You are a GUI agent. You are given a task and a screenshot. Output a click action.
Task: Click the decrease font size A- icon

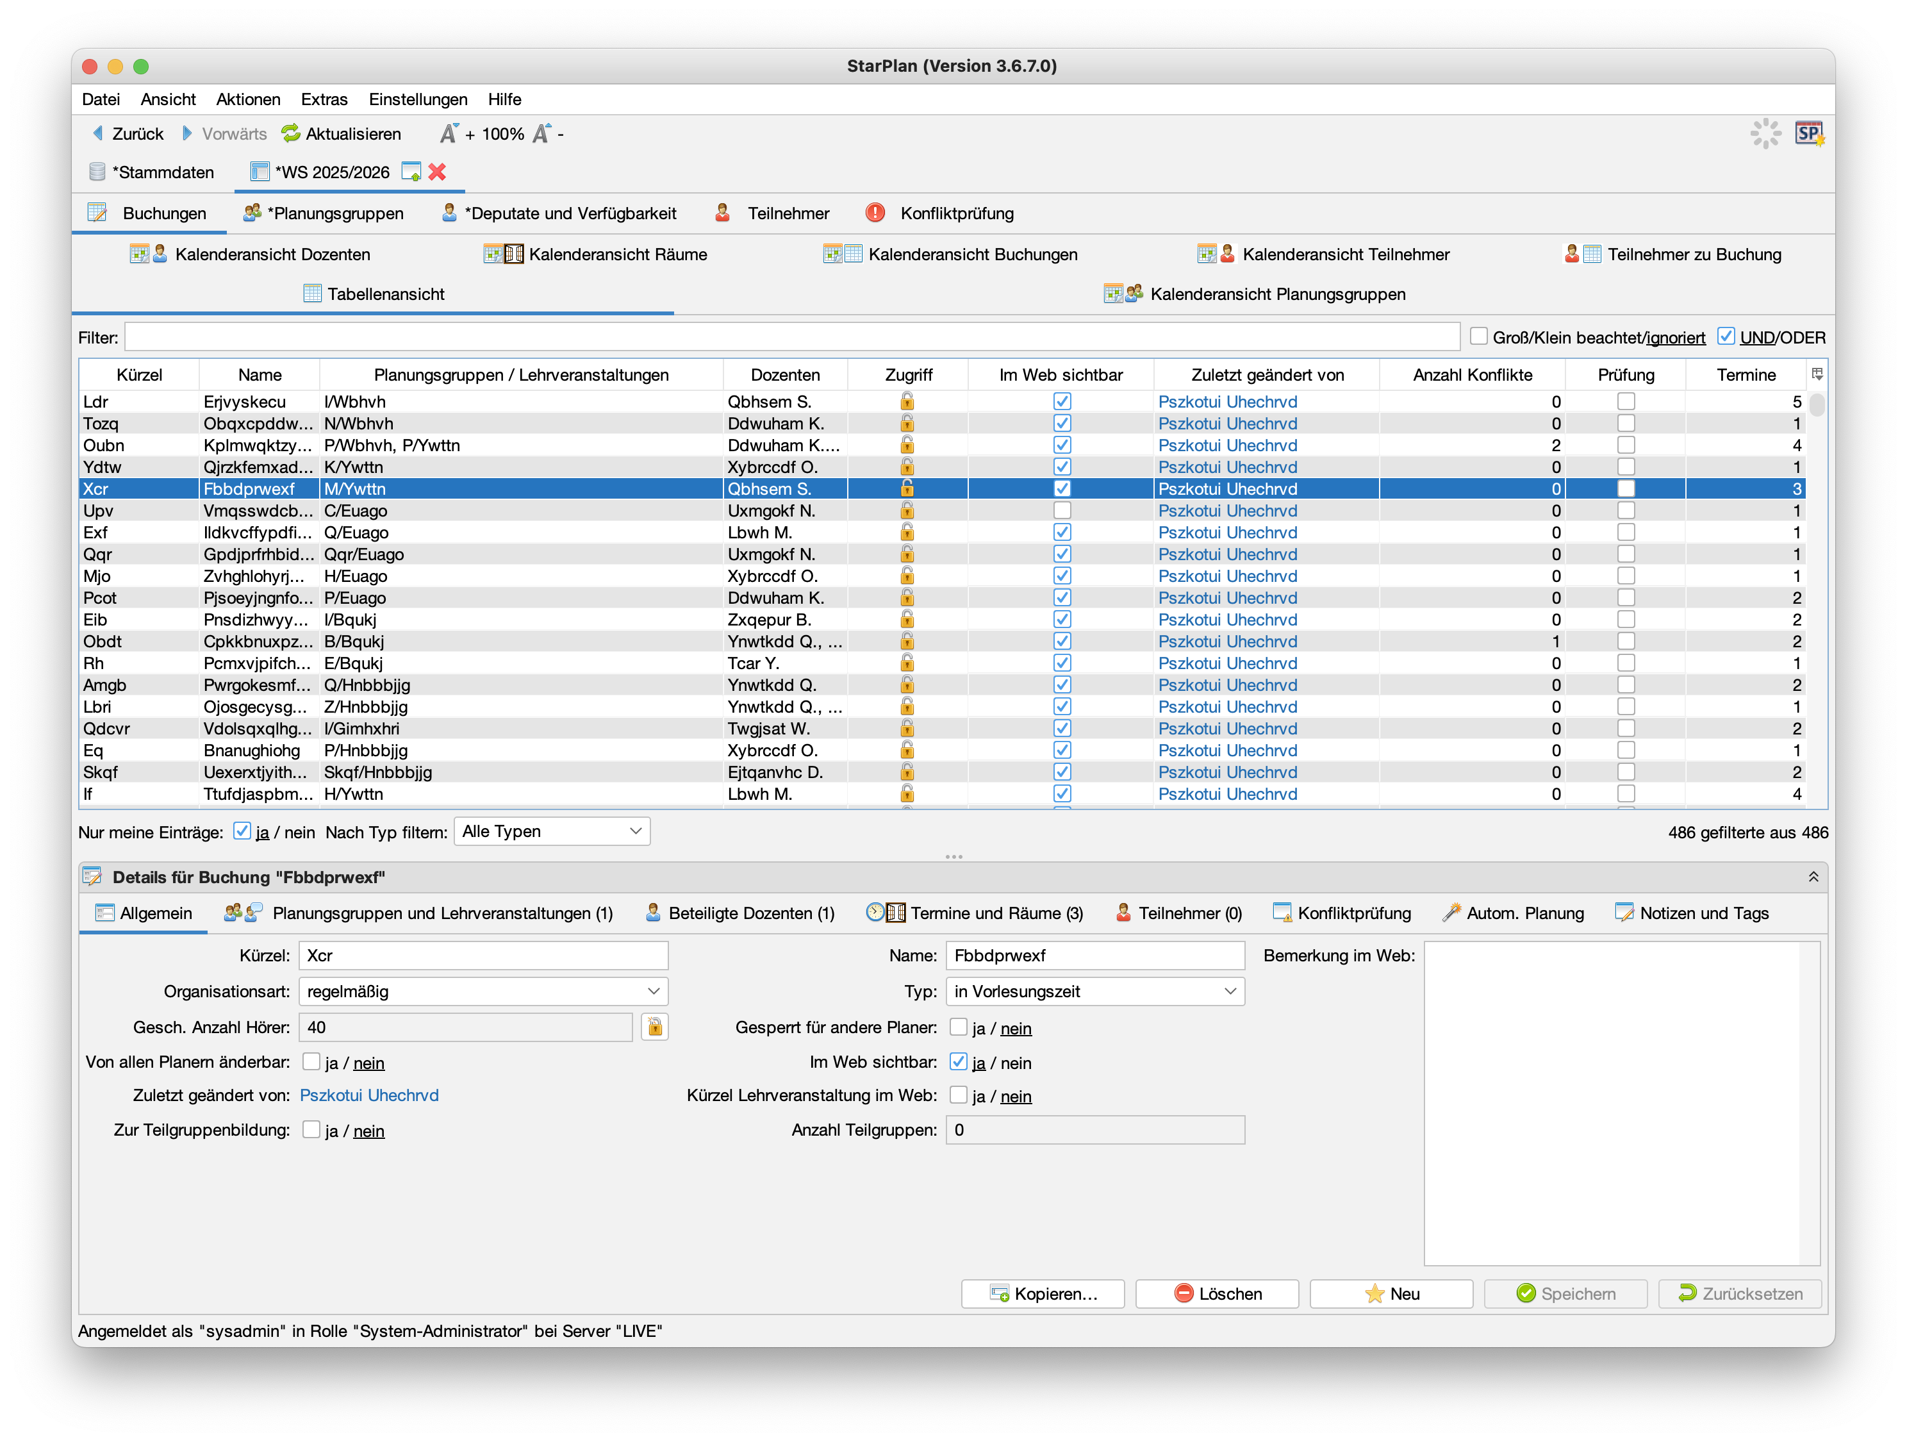(x=542, y=134)
